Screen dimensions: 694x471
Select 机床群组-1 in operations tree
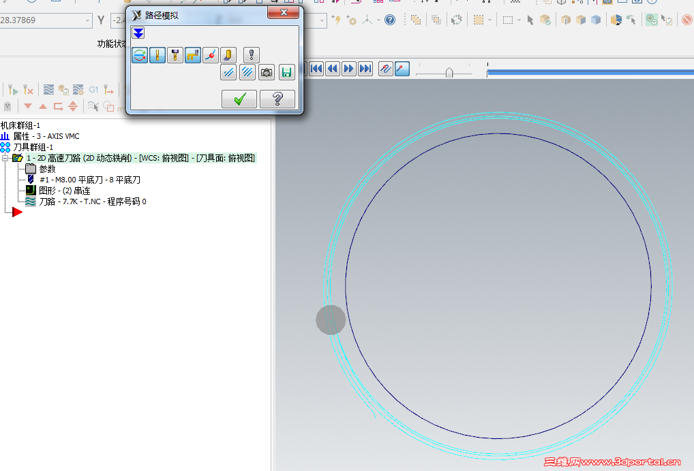(20, 125)
